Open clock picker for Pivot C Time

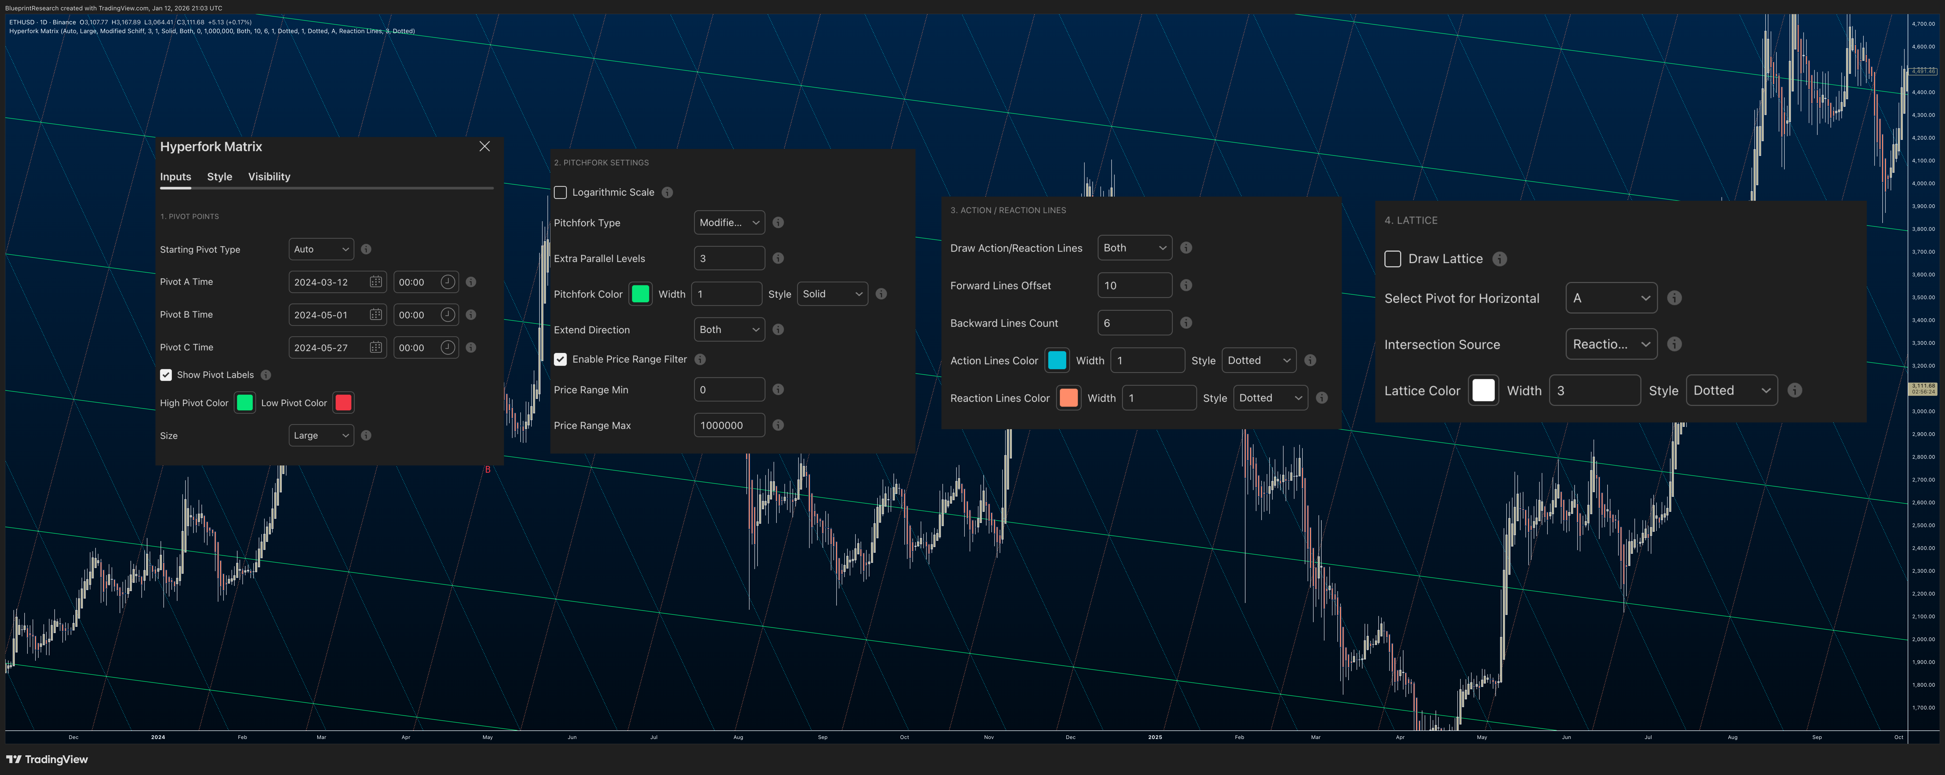tap(448, 347)
